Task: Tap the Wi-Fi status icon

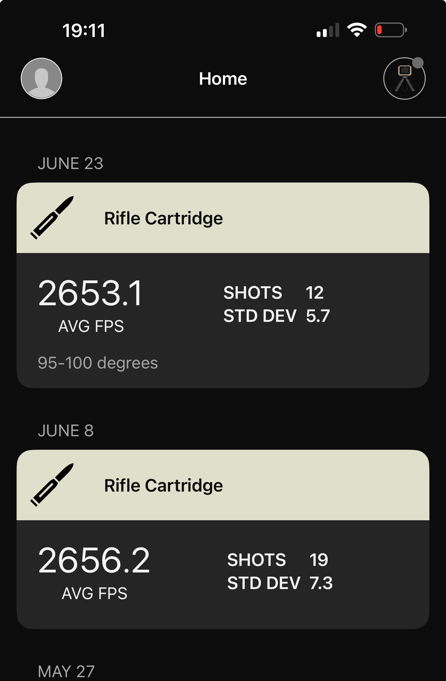Action: (357, 30)
